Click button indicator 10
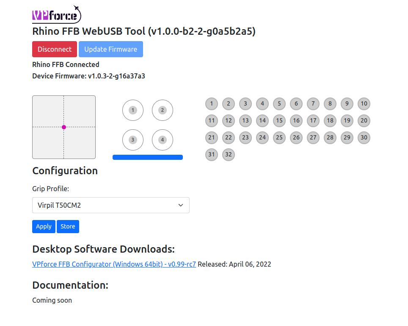 pyautogui.click(x=364, y=104)
